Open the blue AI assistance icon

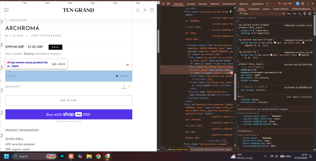tap(298, 3)
